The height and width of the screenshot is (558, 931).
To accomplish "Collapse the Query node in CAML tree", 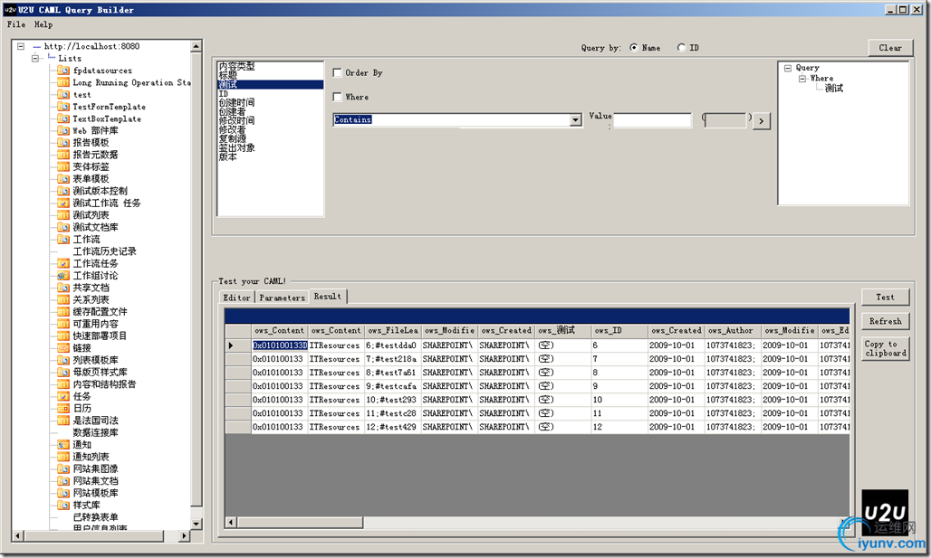I will pos(788,68).
